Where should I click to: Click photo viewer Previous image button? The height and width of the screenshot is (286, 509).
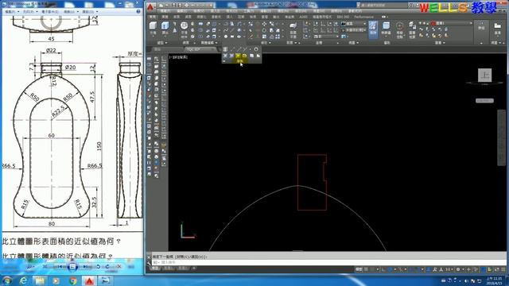60,267
